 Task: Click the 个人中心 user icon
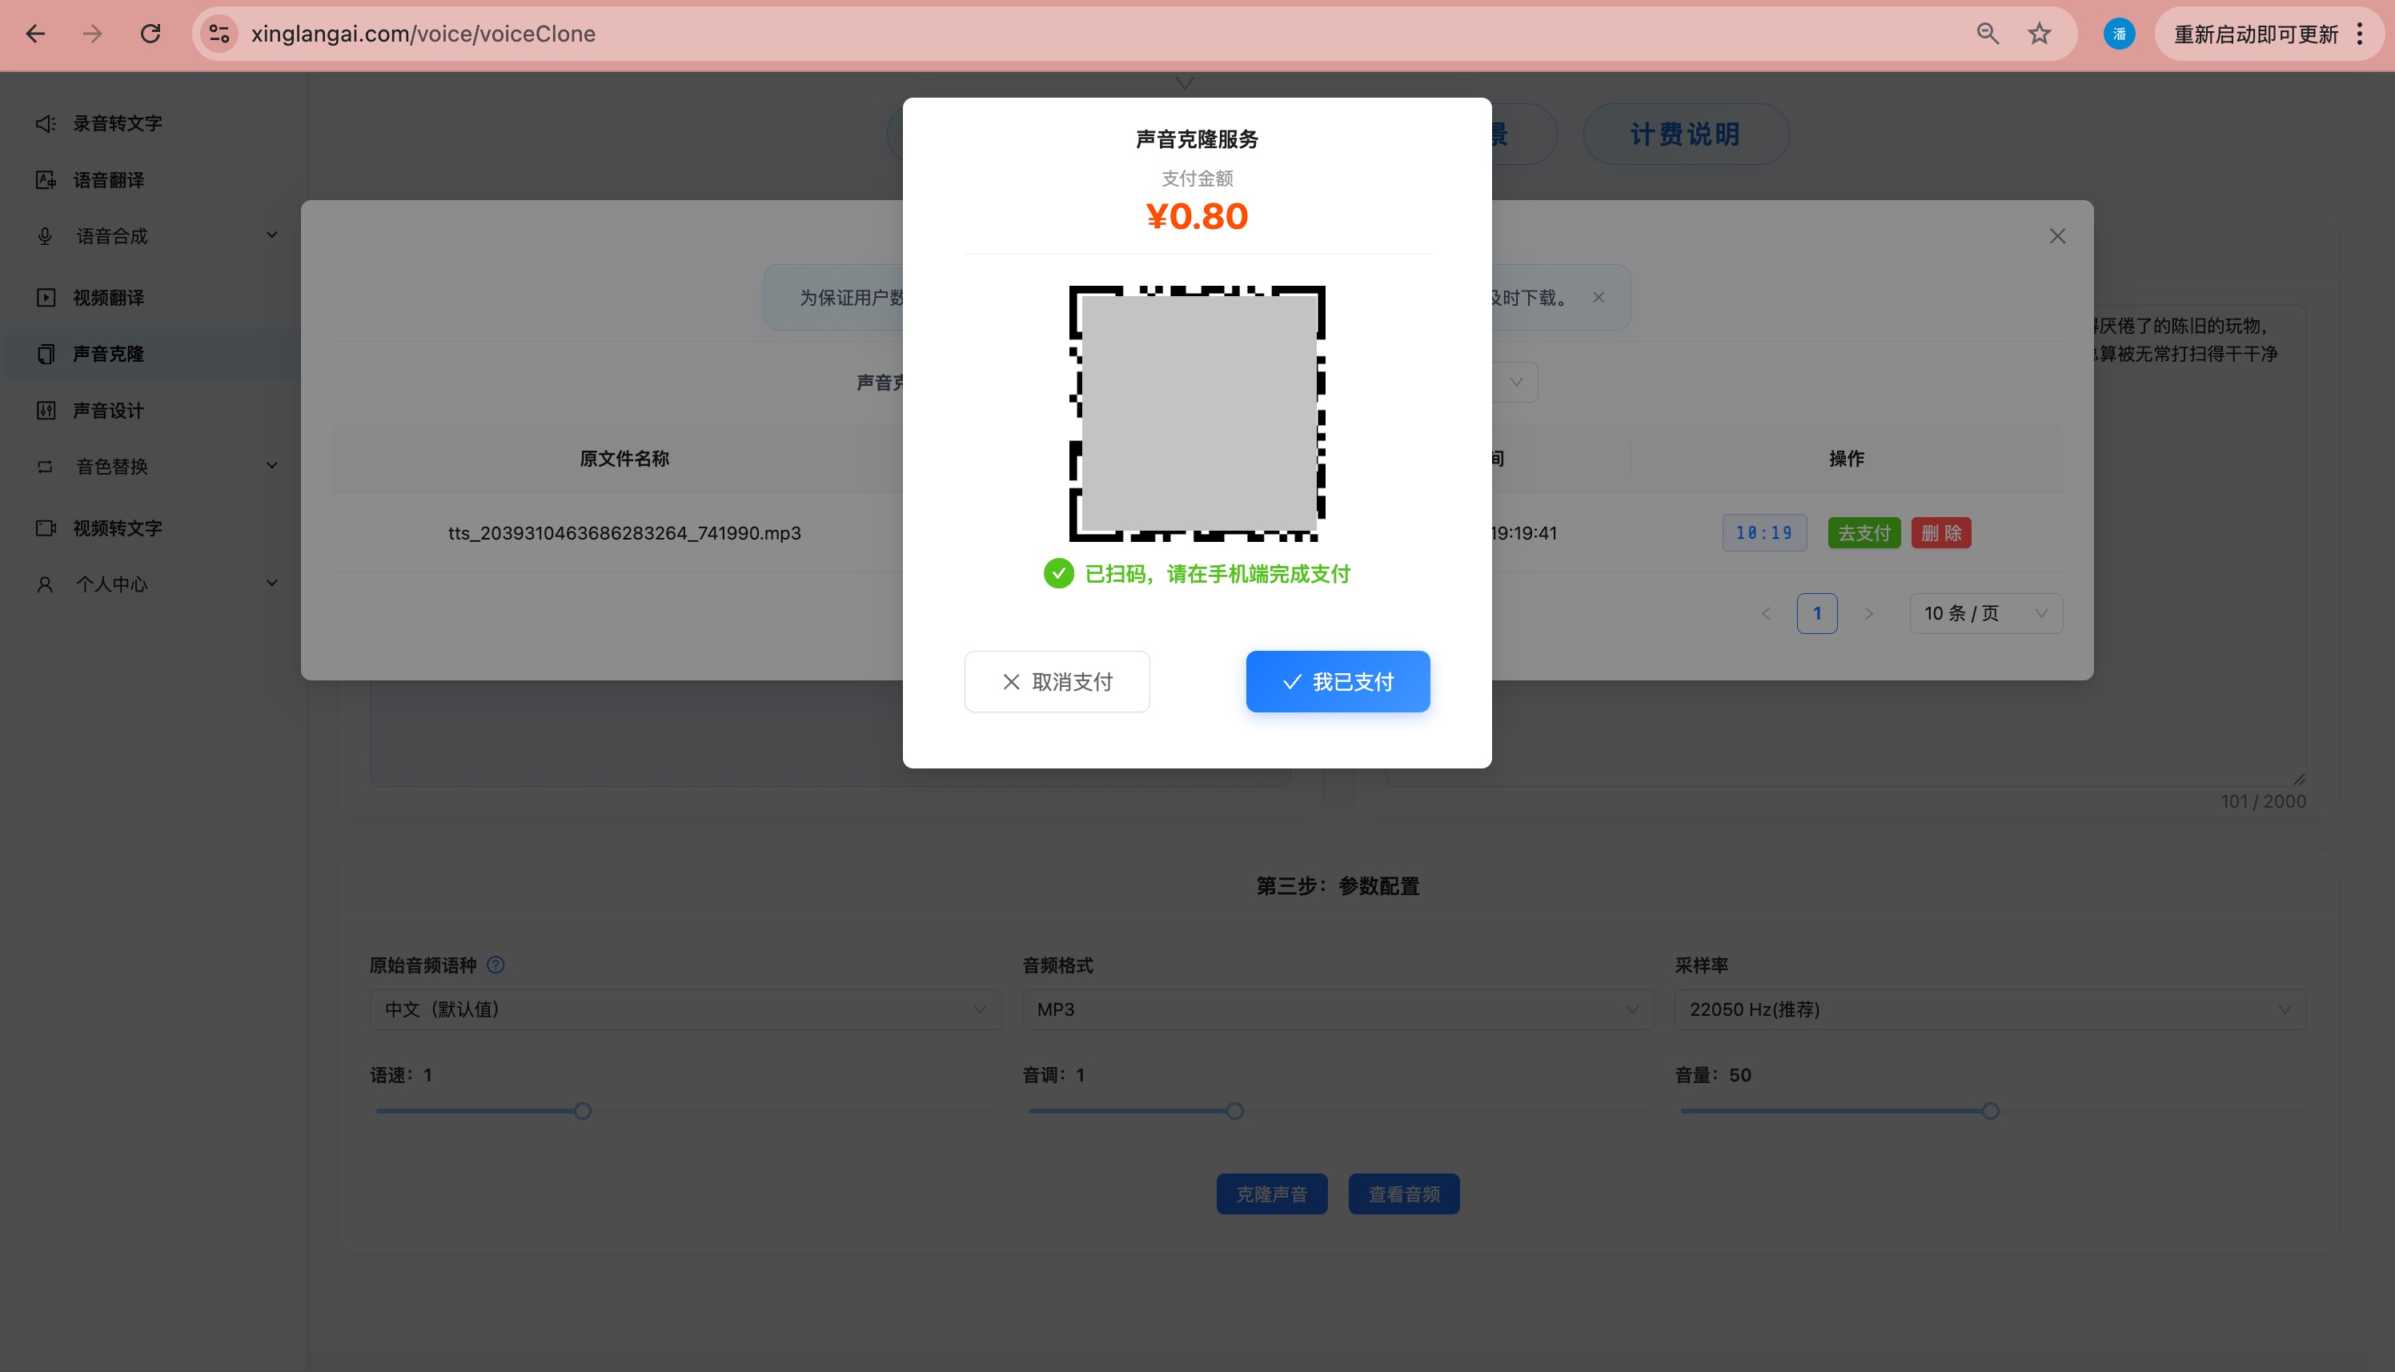click(45, 584)
